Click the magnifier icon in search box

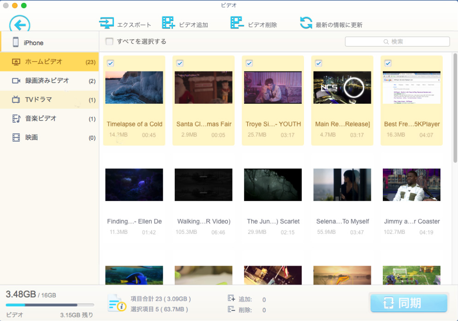click(386, 42)
